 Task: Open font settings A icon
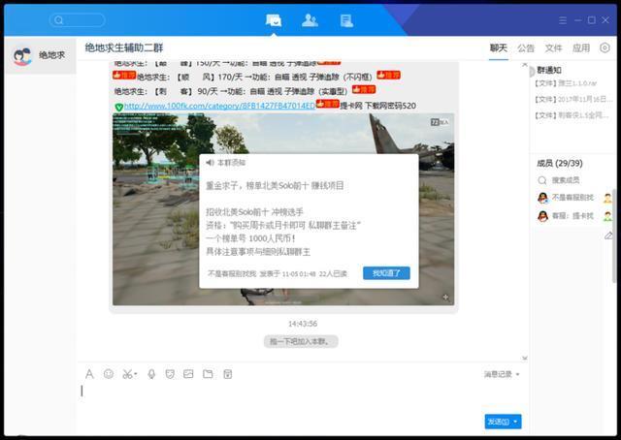(x=89, y=374)
